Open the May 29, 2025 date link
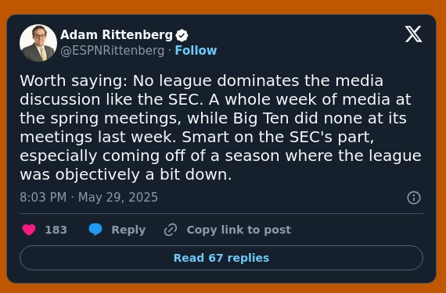This screenshot has height=293, width=446. point(117,198)
